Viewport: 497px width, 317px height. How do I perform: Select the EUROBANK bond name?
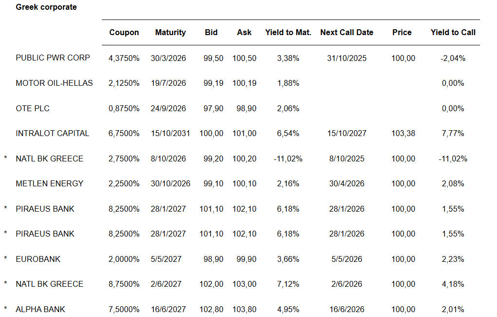pyautogui.click(x=38, y=259)
